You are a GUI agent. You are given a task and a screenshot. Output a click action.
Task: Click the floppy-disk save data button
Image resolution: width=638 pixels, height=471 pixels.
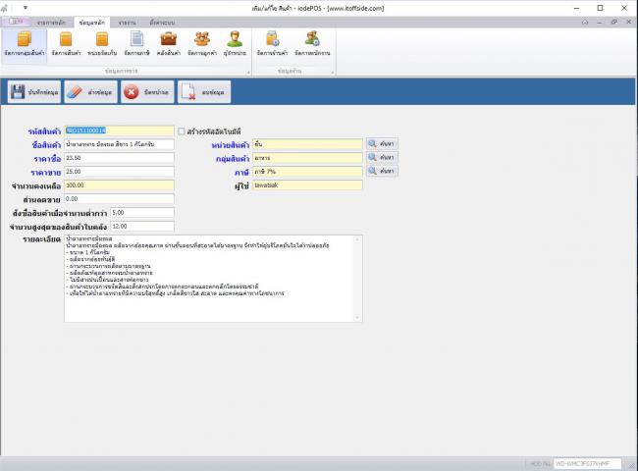[34, 92]
